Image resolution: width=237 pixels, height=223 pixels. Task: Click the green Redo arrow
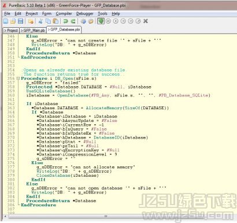(x=73, y=21)
